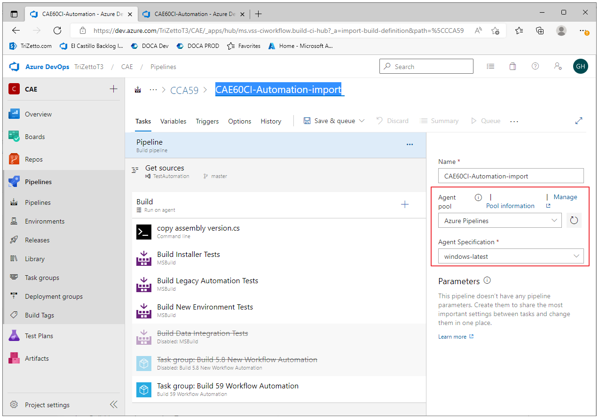Switch to the Tasks tab
The height and width of the screenshot is (418, 599).
point(143,121)
